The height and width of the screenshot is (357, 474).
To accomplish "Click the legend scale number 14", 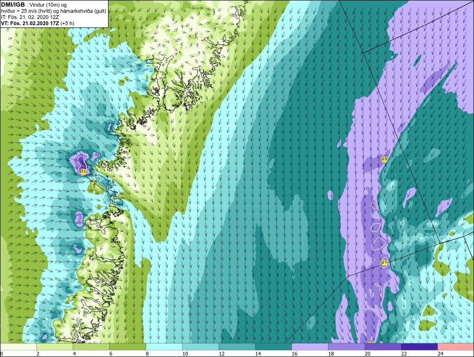I will (x=258, y=354).
